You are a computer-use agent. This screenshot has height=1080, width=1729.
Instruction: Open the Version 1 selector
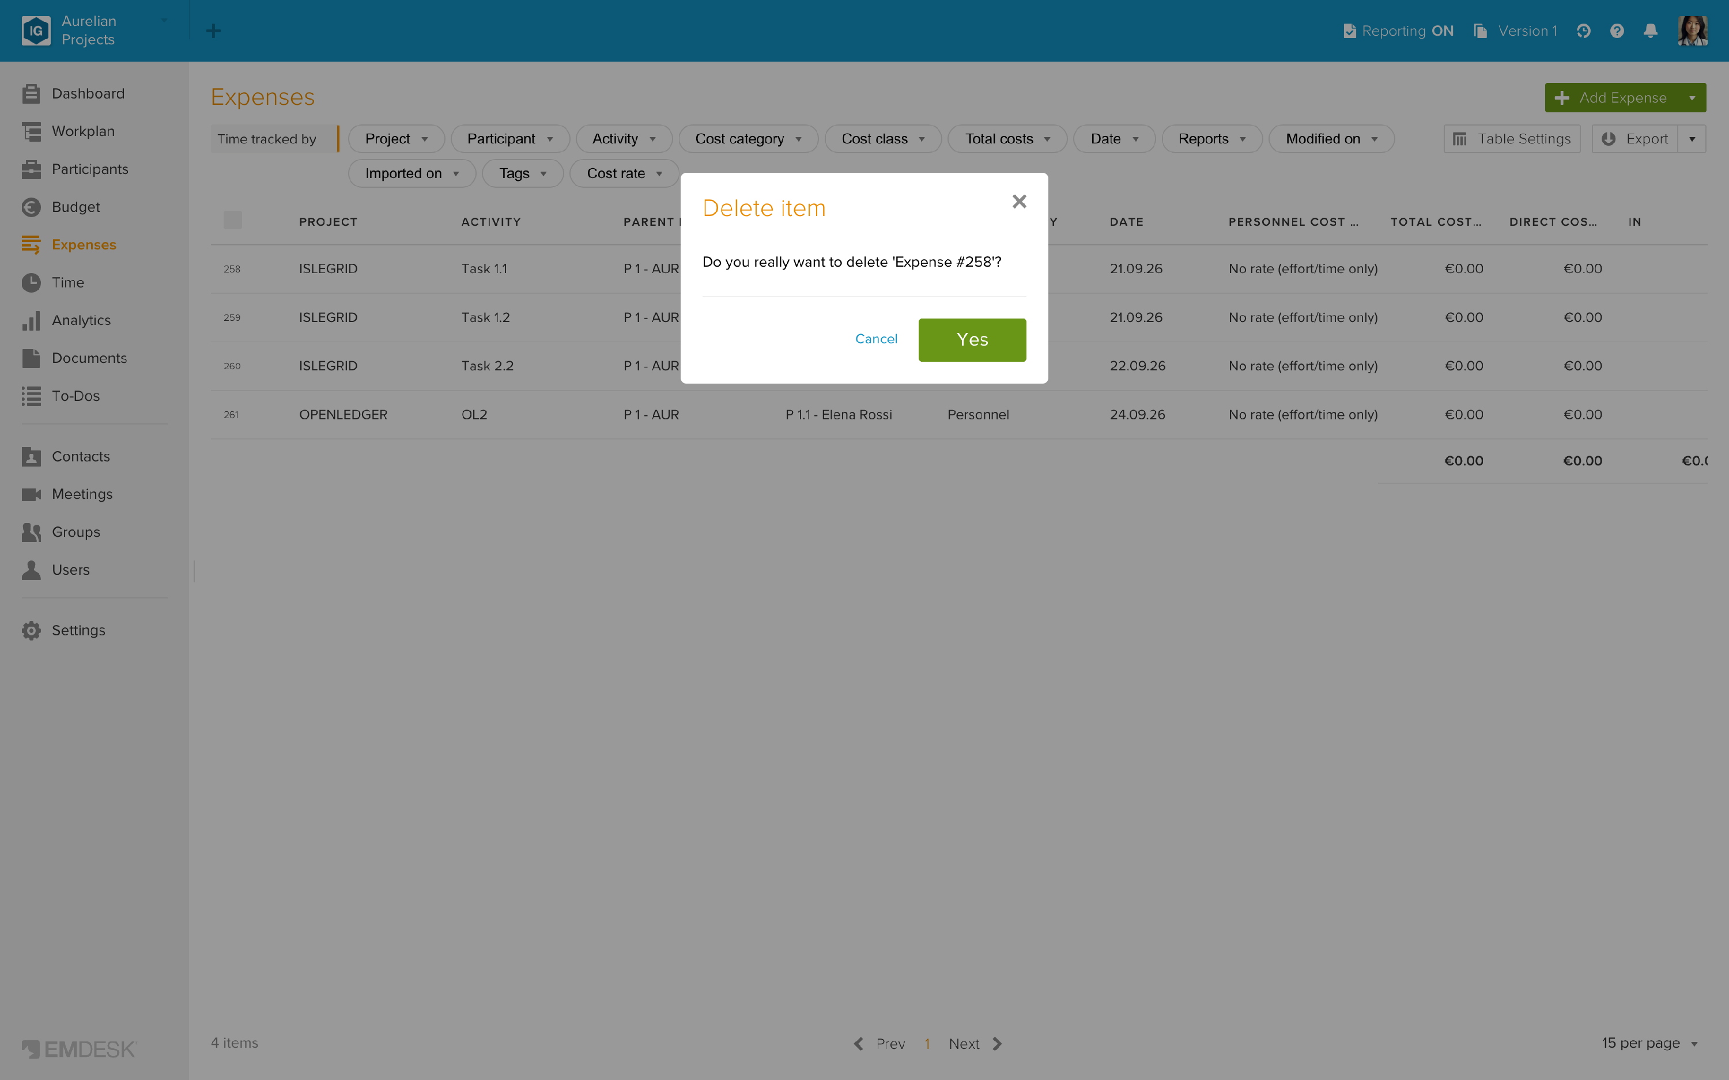click(x=1515, y=31)
